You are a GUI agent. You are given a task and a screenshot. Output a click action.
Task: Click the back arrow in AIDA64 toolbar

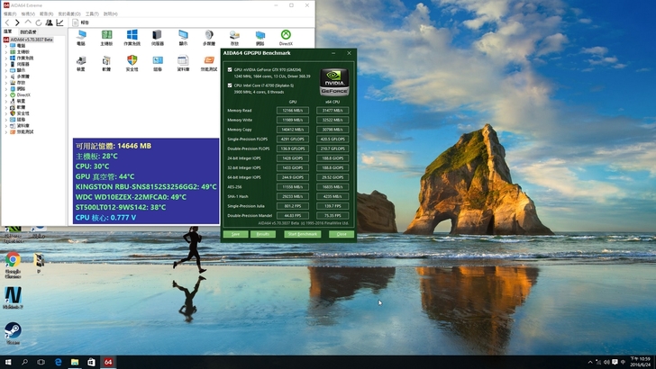click(6, 22)
